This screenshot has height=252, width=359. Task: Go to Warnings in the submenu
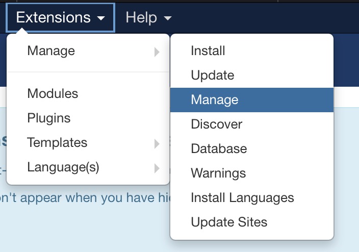pyautogui.click(x=218, y=173)
